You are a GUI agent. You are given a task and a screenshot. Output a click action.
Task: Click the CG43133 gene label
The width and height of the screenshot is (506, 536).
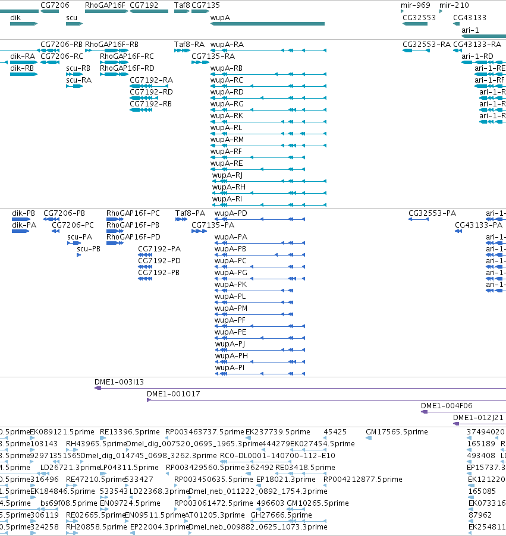(469, 18)
